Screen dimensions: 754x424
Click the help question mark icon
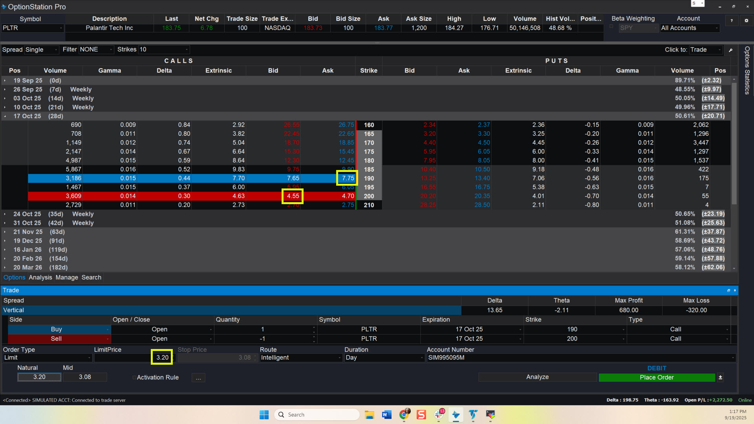coord(731,20)
